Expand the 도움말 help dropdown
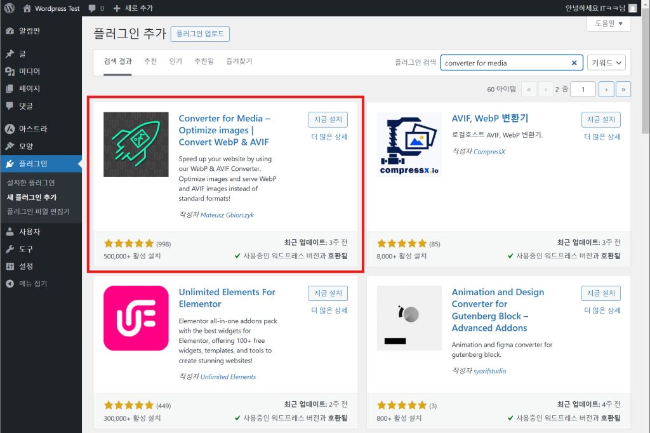 (x=609, y=23)
